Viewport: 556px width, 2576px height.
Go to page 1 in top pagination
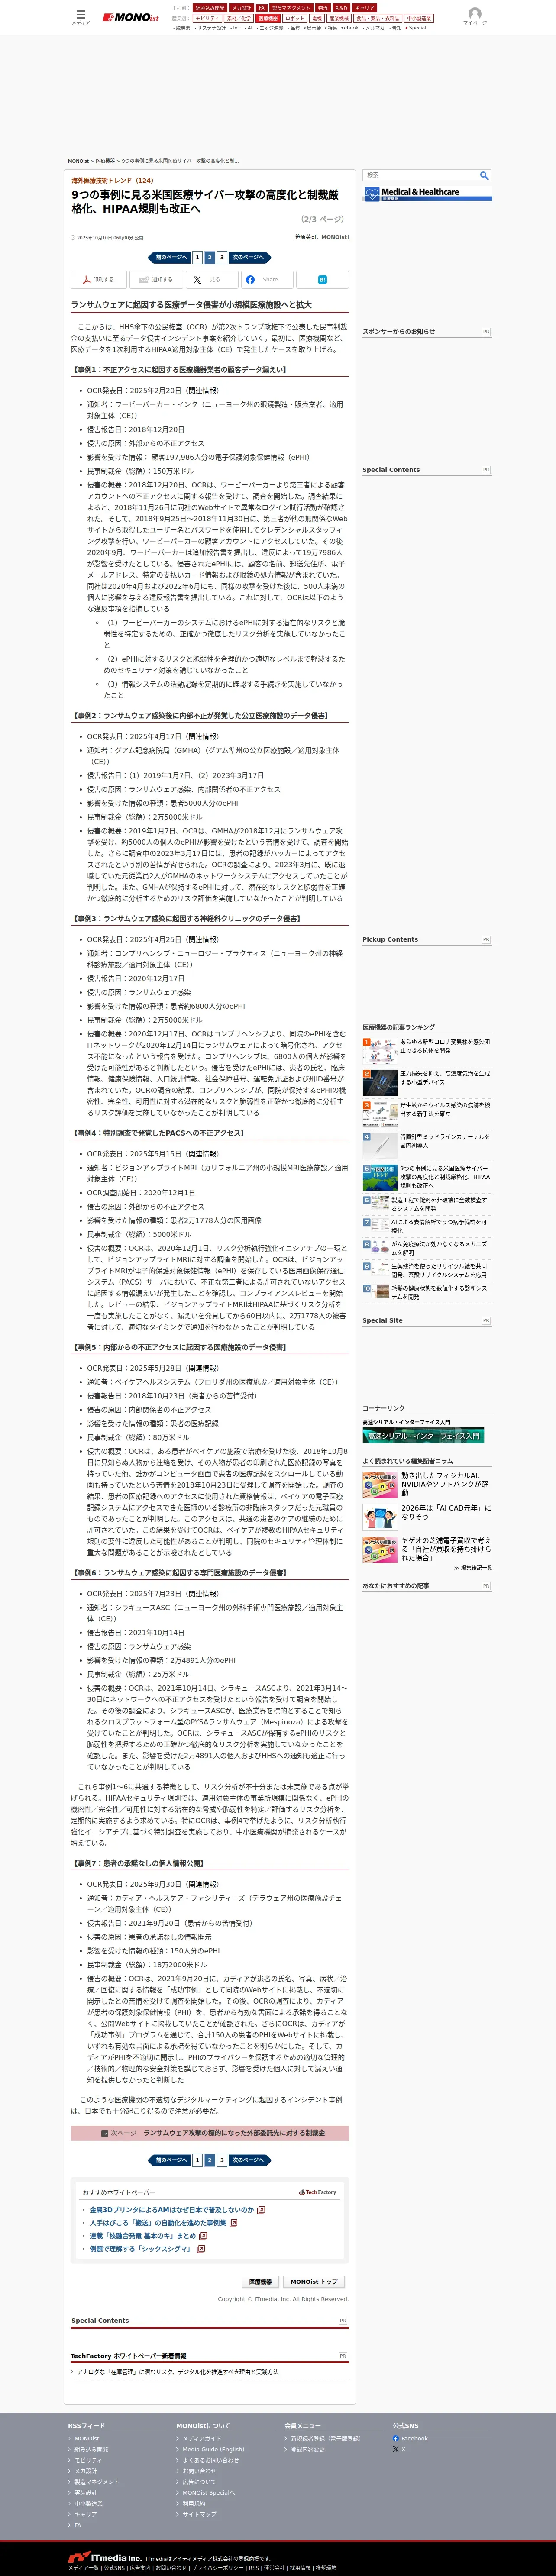(x=197, y=257)
